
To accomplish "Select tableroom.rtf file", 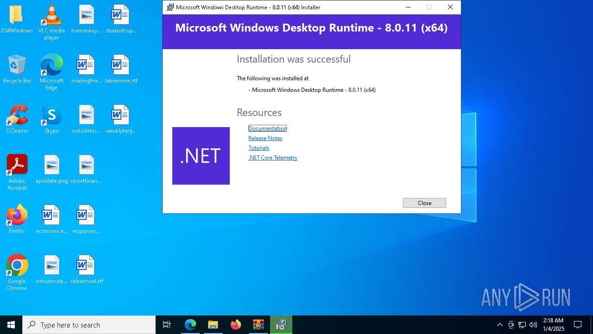I will click(x=120, y=65).
